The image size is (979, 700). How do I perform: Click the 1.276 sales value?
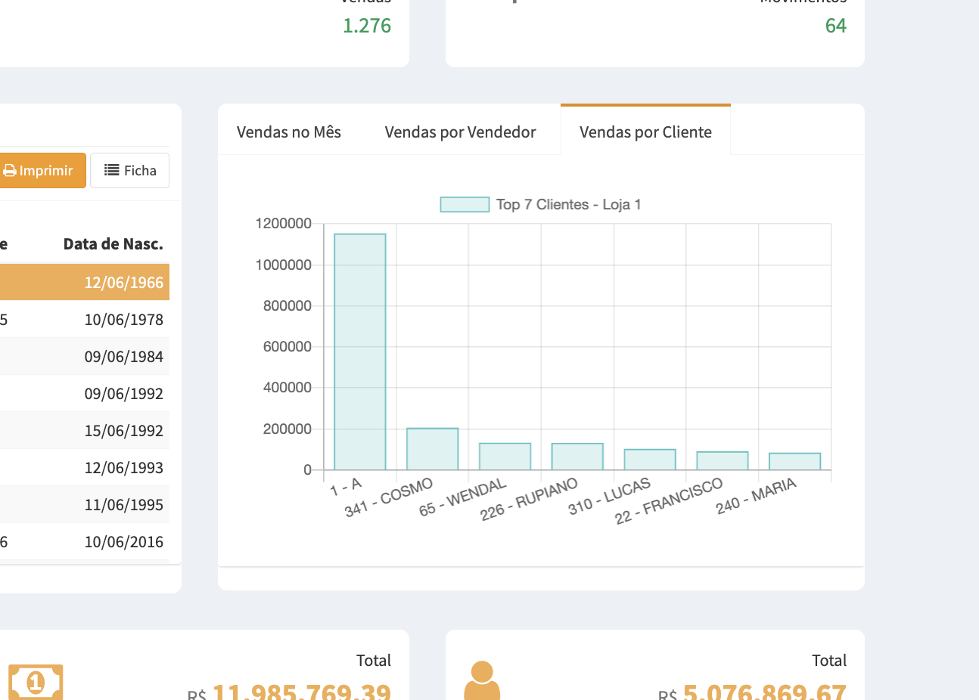(367, 26)
